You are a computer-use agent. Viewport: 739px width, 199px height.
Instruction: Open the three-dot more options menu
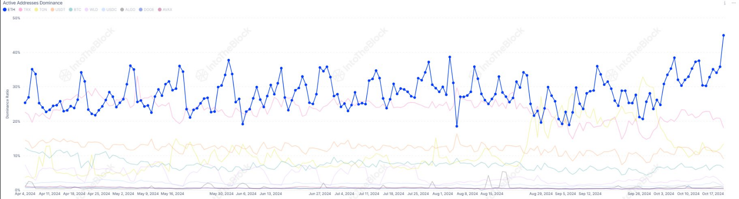(734, 3)
